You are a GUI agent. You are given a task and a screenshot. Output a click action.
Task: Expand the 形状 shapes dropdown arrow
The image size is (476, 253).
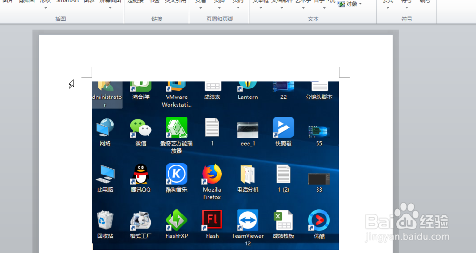coord(45,8)
